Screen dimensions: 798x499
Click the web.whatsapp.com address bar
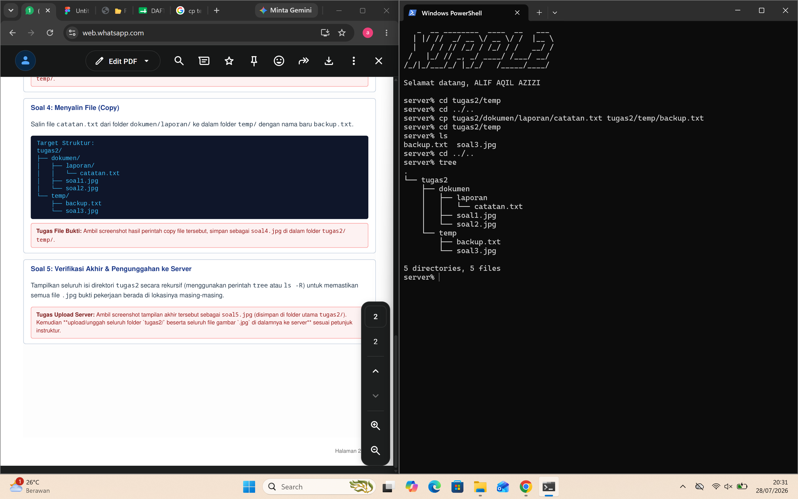(208, 33)
